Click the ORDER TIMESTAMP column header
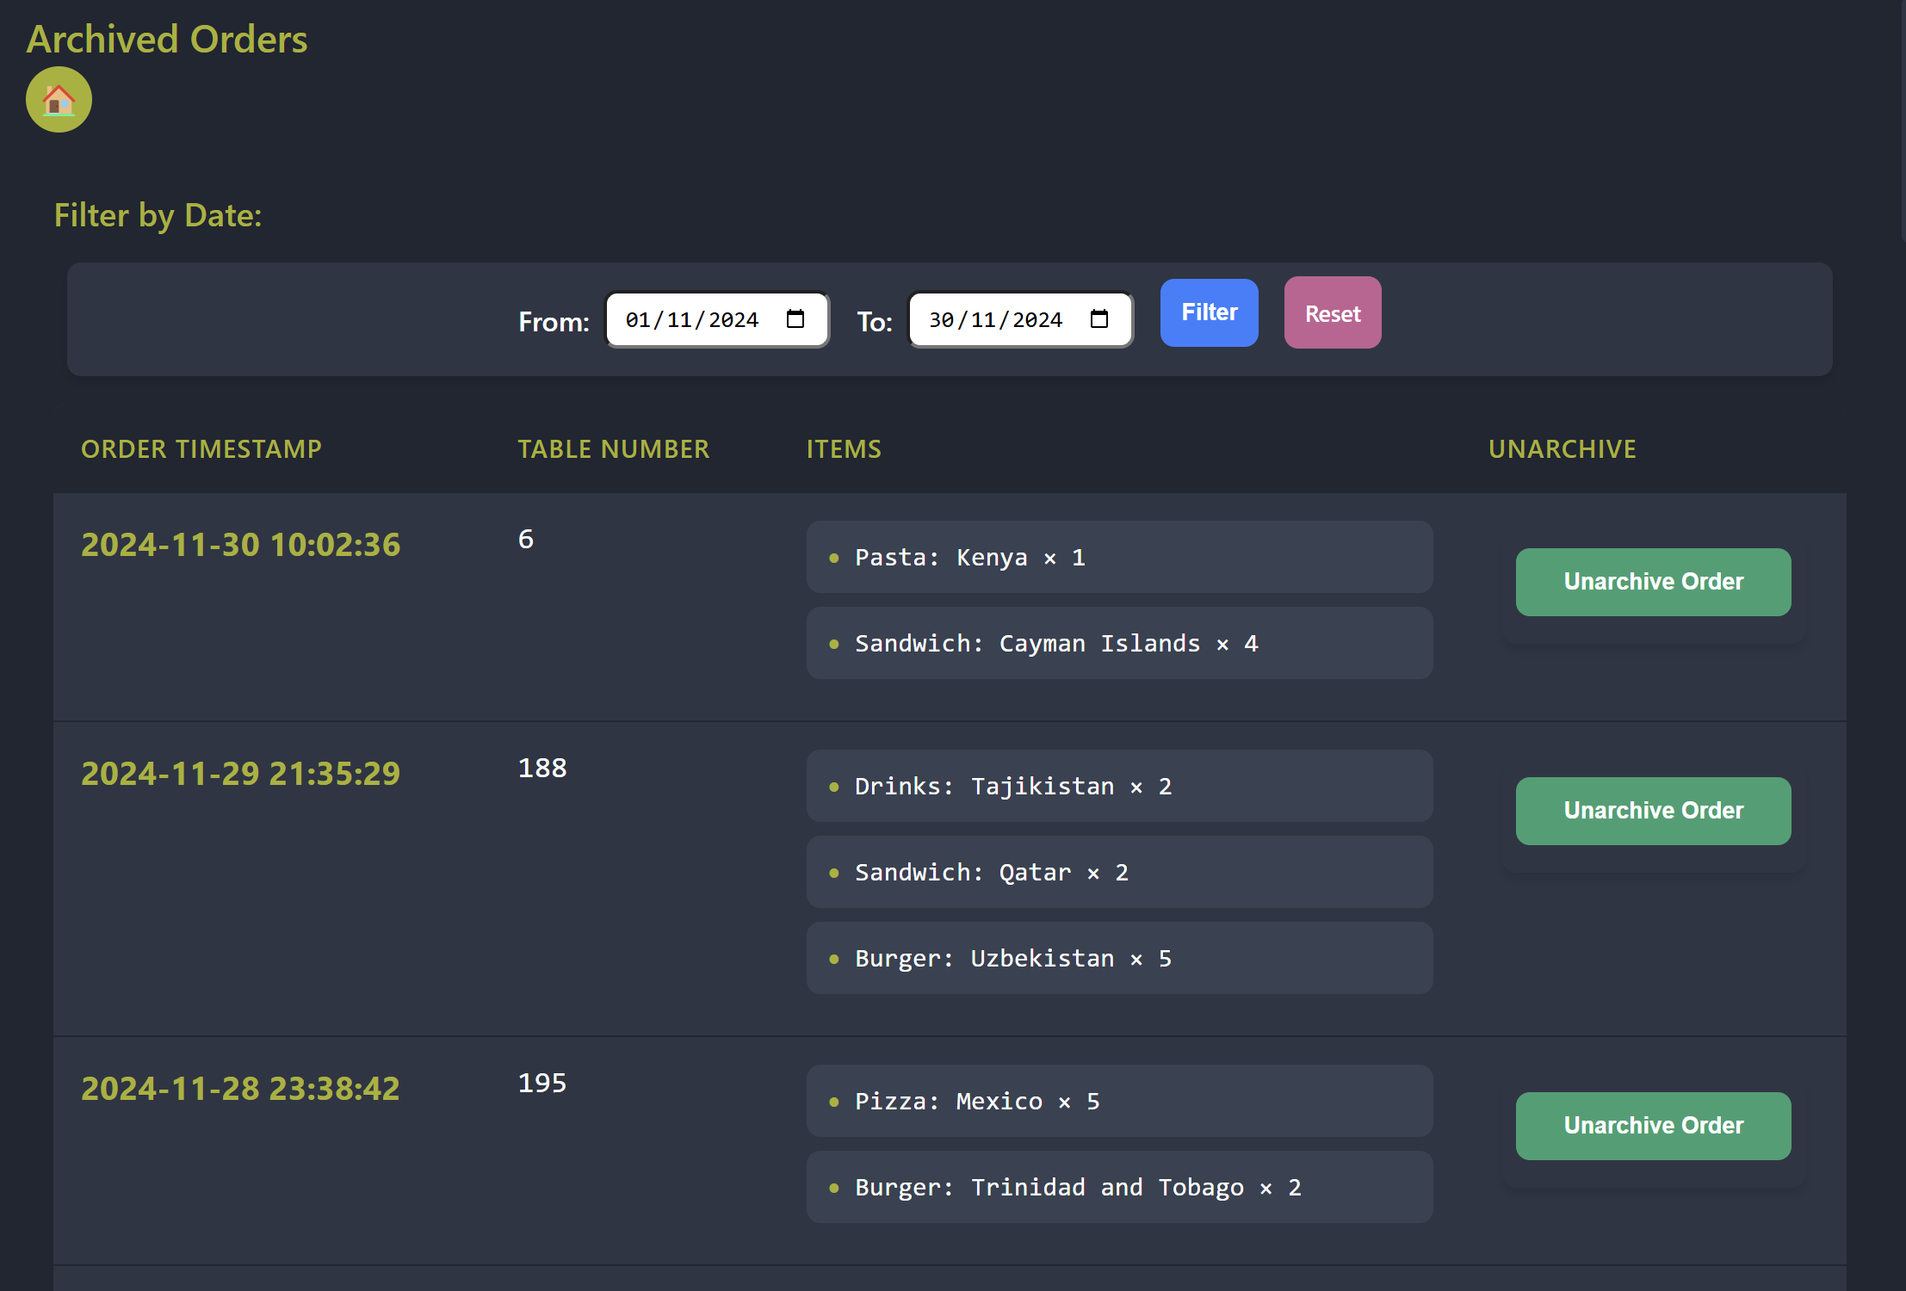The image size is (1906, 1291). [201, 448]
